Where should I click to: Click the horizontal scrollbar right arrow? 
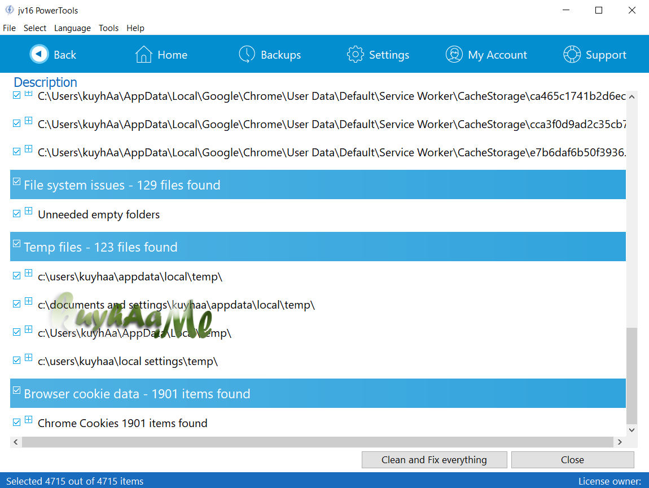[620, 442]
